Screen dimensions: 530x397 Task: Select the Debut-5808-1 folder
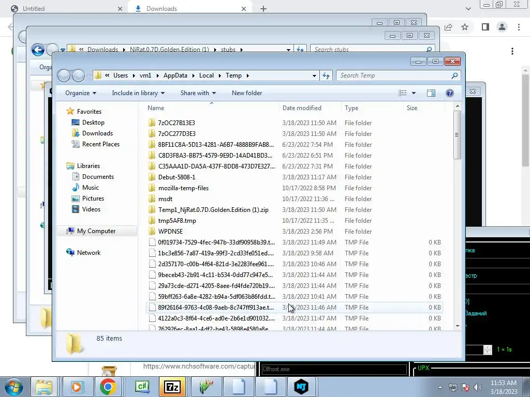tap(176, 177)
